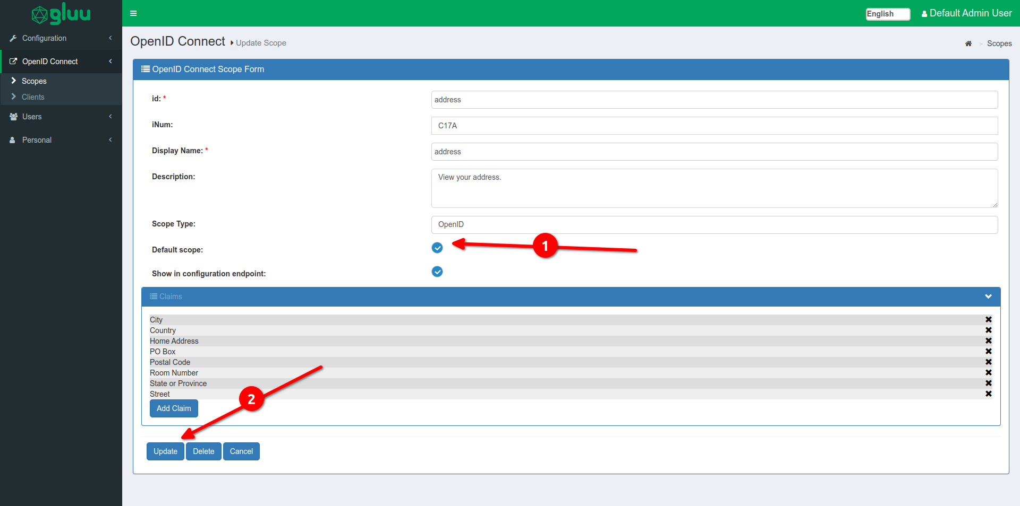Uncheck the Default scope checkbox
This screenshot has height=506, width=1020.
pos(437,248)
